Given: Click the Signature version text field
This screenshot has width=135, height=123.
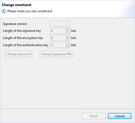Looking at the screenshot, I should (60, 24).
